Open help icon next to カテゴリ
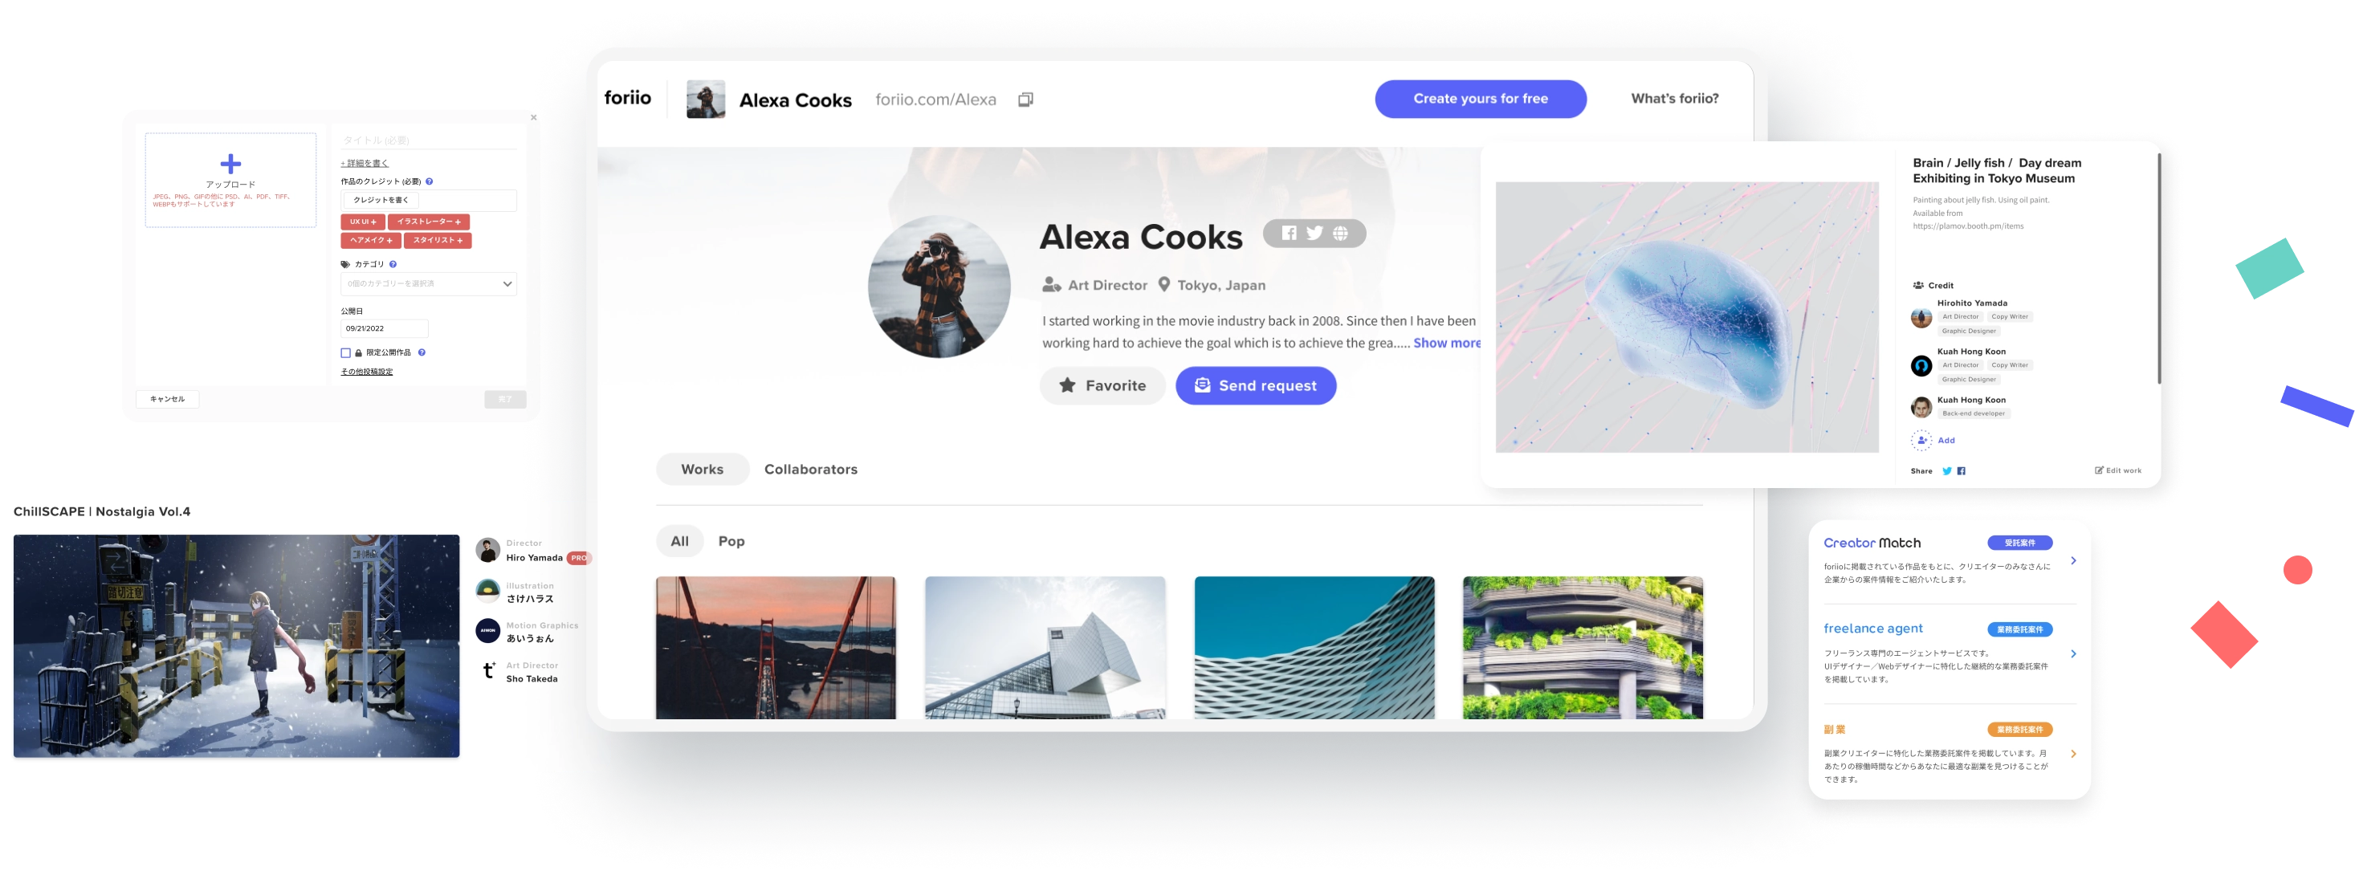The width and height of the screenshot is (2355, 875). pos(393,264)
